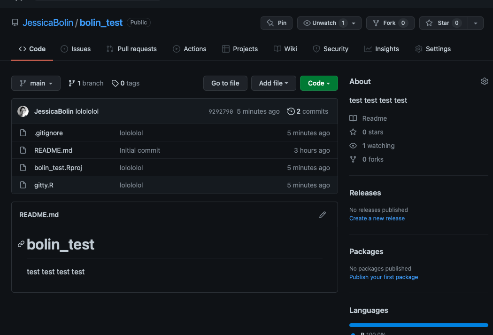Click the tags icon showing 0 tags
This screenshot has height=335, width=493.
(x=115, y=83)
